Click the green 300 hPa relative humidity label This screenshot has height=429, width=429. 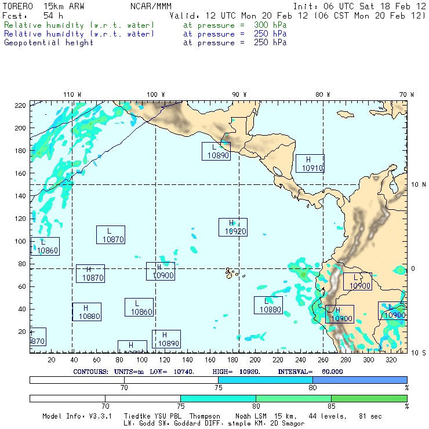tap(79, 26)
